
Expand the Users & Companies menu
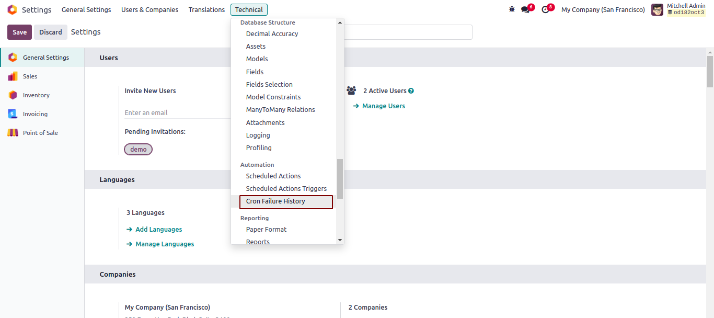tap(149, 10)
